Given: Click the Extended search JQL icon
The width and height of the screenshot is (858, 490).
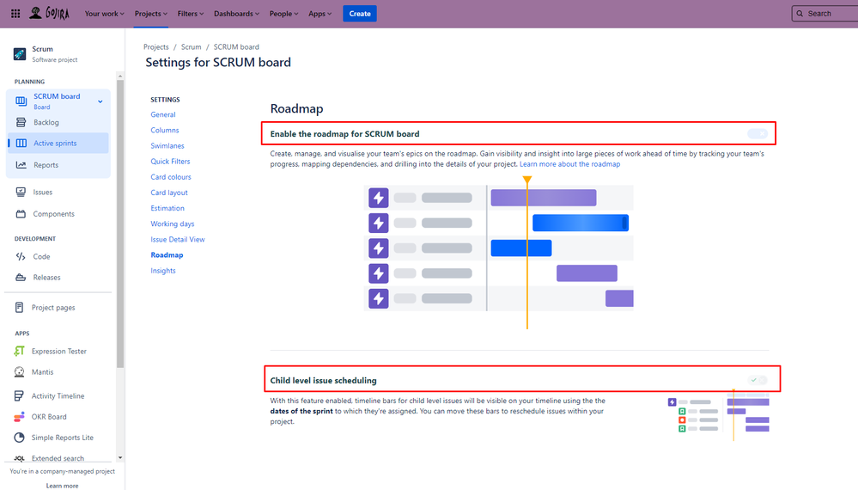Looking at the screenshot, I should coord(19,458).
